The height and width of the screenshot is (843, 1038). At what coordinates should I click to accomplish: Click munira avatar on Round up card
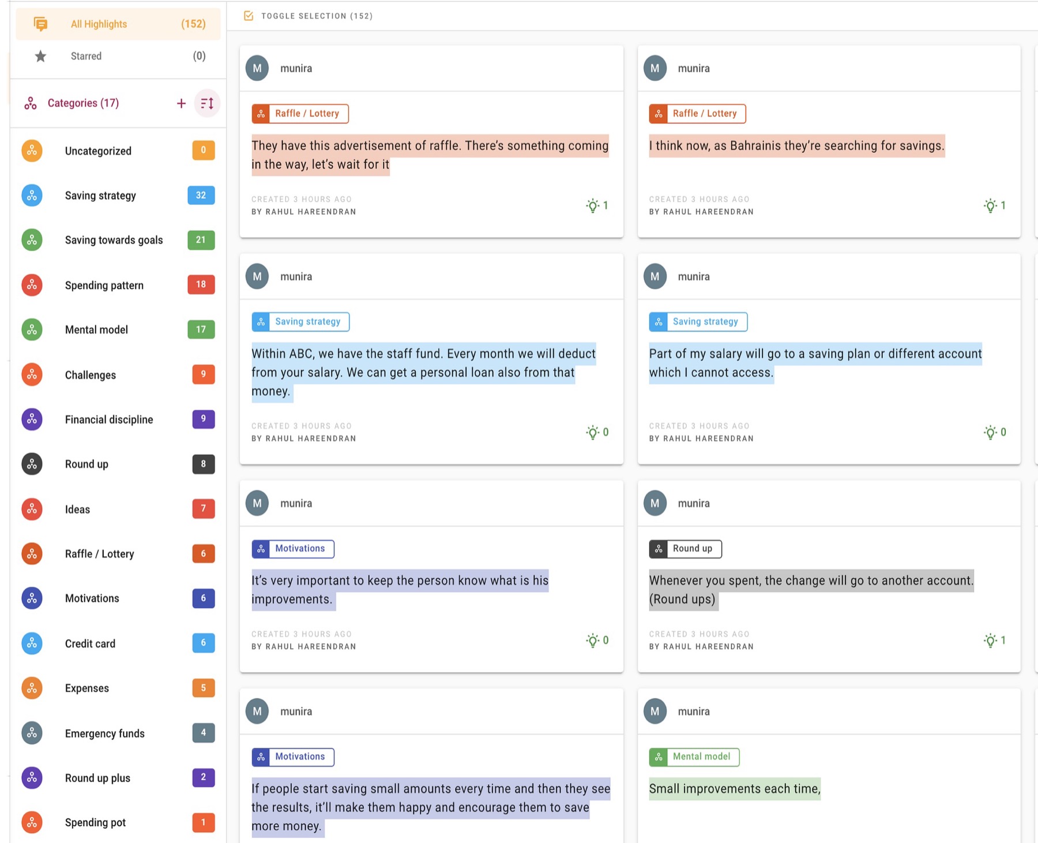pyautogui.click(x=655, y=503)
